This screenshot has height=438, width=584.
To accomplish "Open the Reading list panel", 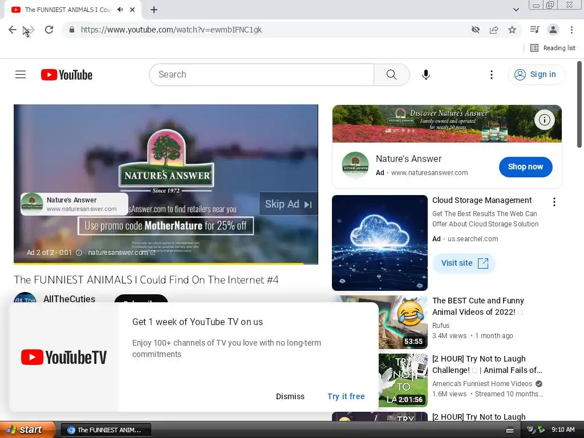I will point(553,48).
